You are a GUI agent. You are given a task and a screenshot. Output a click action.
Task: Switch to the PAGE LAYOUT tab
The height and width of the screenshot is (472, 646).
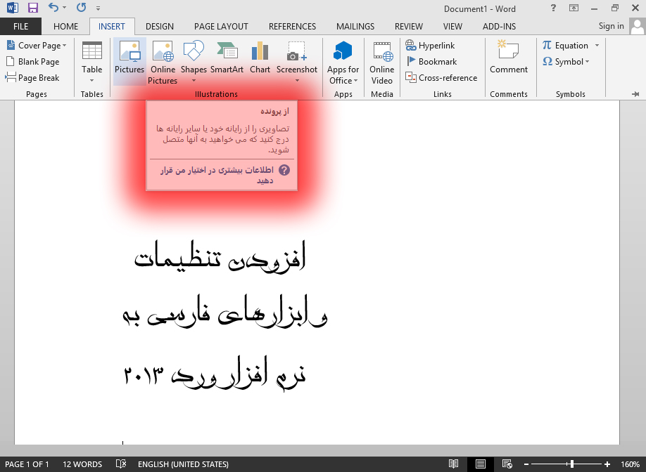tap(221, 27)
